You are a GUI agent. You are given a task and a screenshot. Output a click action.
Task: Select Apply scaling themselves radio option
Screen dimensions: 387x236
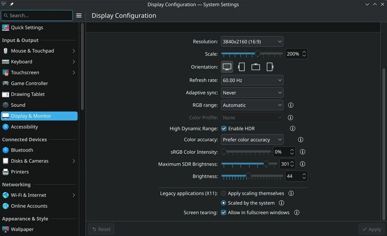click(224, 193)
